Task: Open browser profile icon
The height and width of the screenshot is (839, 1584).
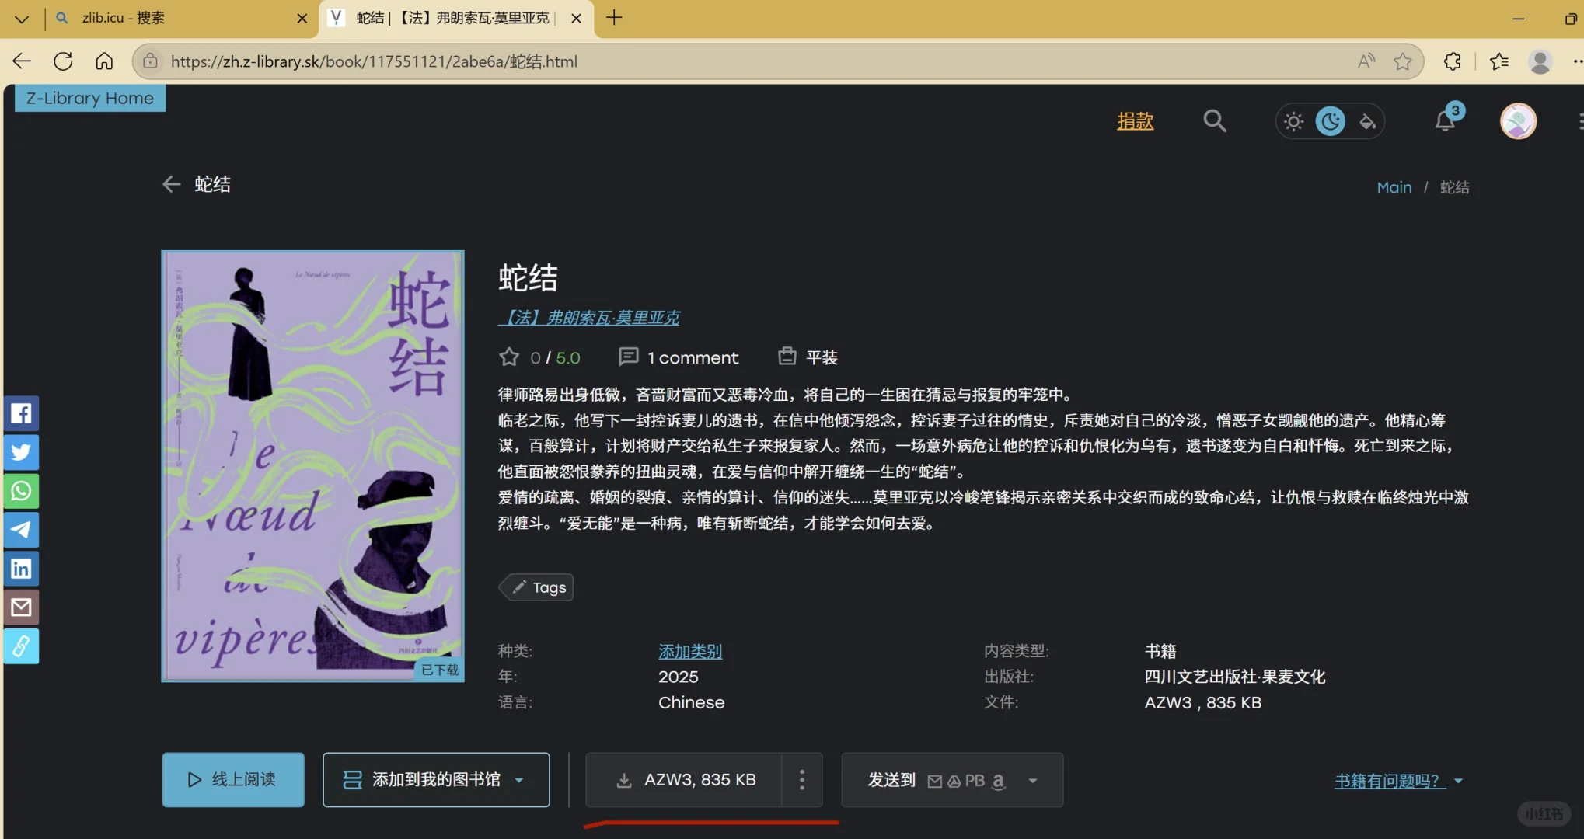Action: point(1540,61)
